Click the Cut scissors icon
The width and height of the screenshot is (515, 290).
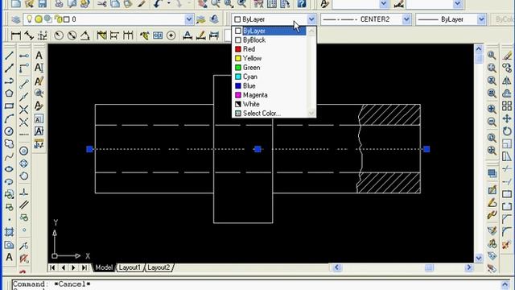tap(102, 4)
